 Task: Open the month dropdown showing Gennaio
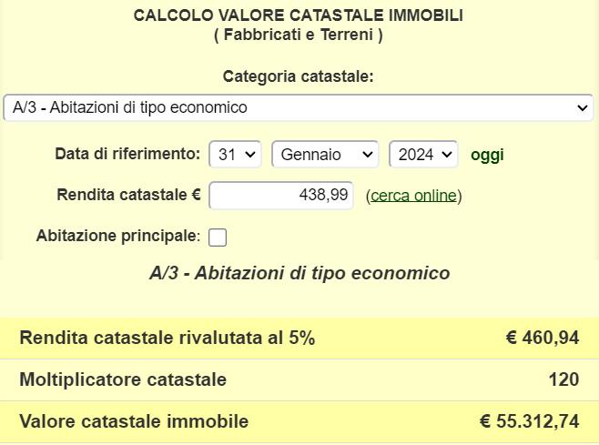point(325,155)
